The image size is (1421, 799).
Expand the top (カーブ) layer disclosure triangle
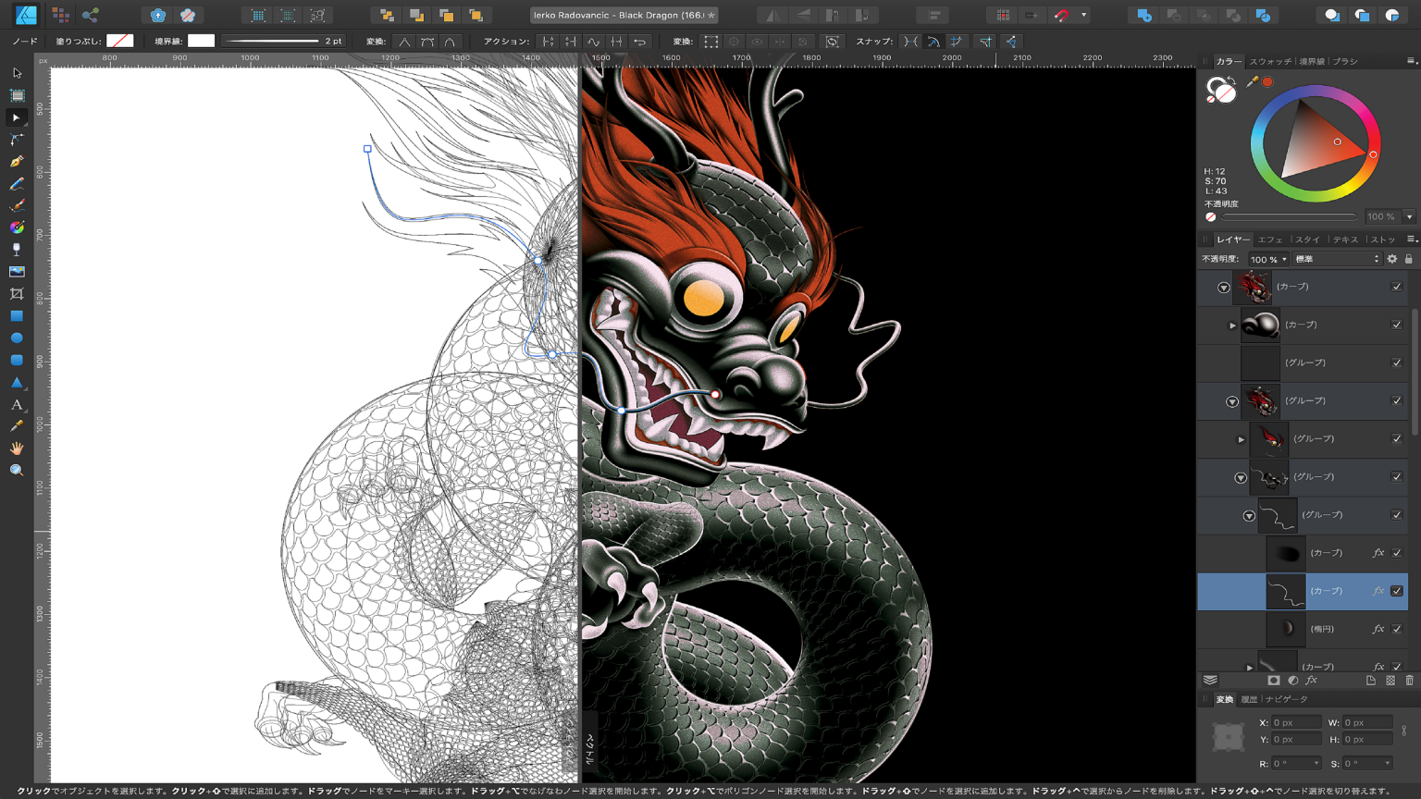click(x=1221, y=287)
